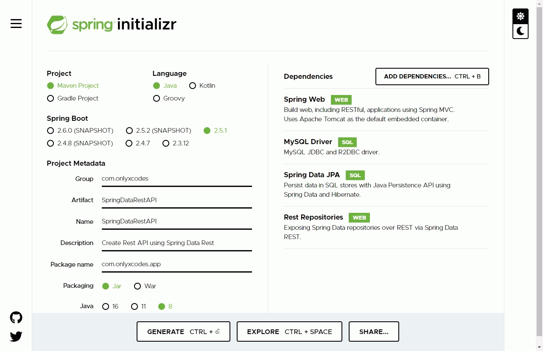Screen dimensions: 543x351
Task: Click the SHARE button
Action: tap(374, 331)
